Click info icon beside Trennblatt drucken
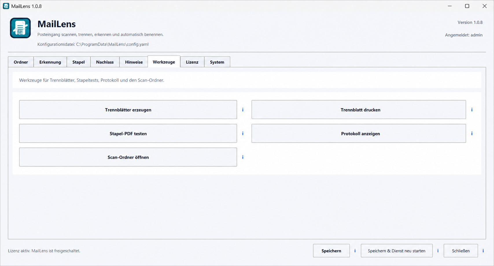Screen dimensions: 494x266 point(472,110)
